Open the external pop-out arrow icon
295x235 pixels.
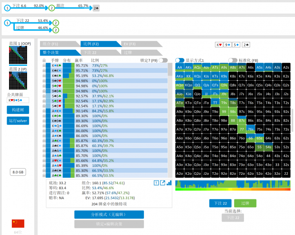[x=163, y=183]
